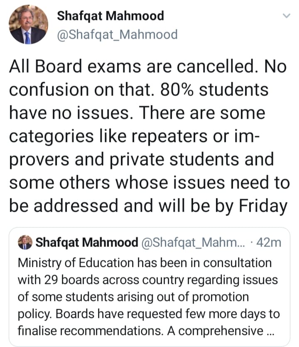Open the 42m timestamp of quoted tweet
Image resolution: width=299 pixels, height=347 pixels.
click(269, 242)
